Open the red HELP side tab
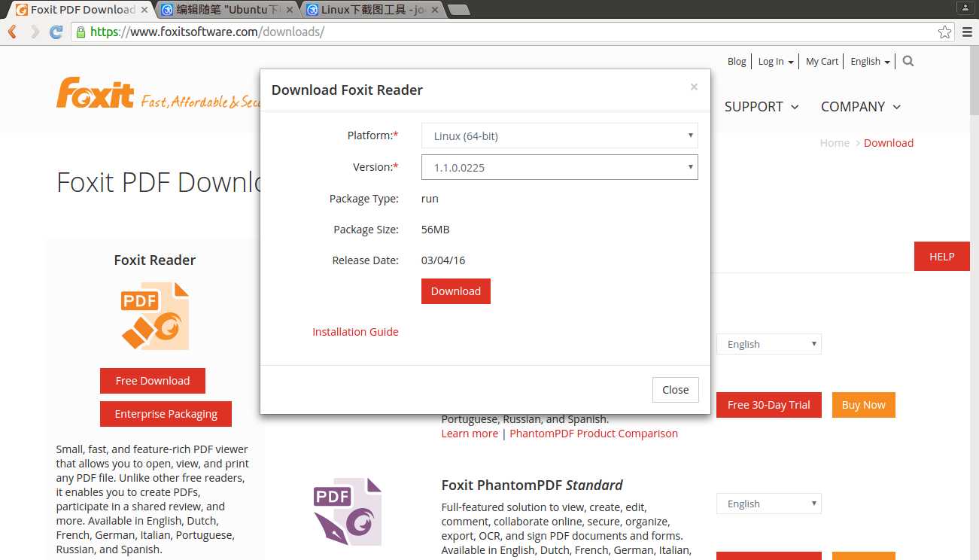979x560 pixels. point(941,257)
